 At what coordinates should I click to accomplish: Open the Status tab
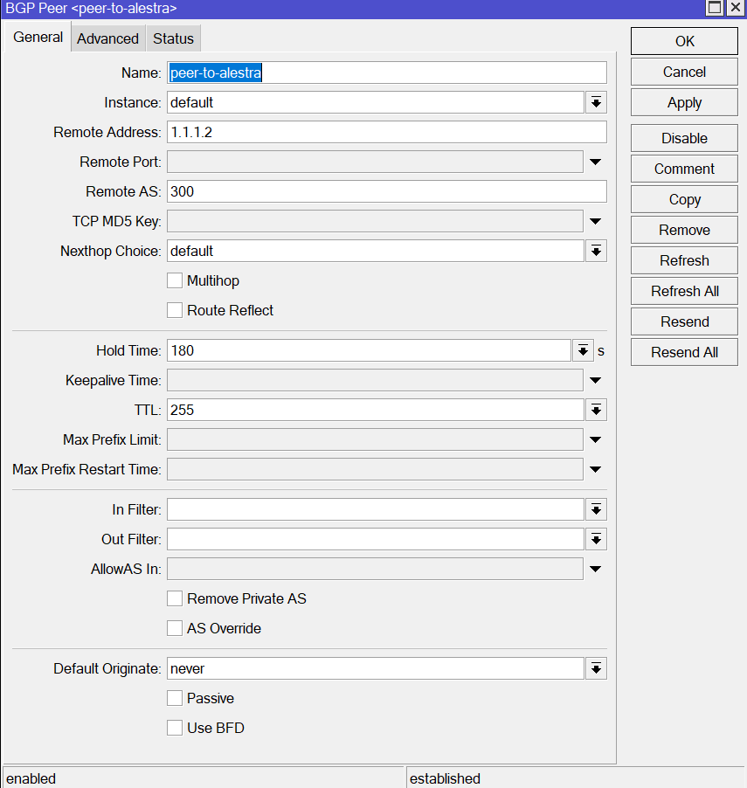[x=173, y=38]
